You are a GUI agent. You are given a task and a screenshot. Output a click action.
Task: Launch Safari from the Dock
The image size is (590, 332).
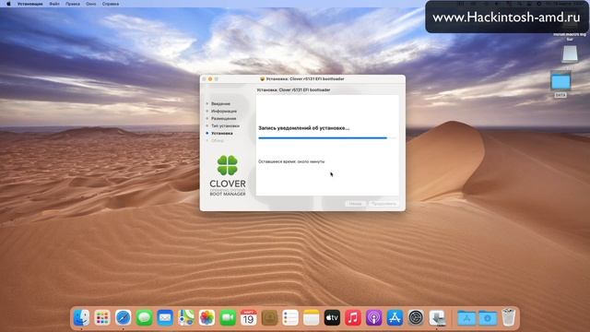tap(123, 317)
